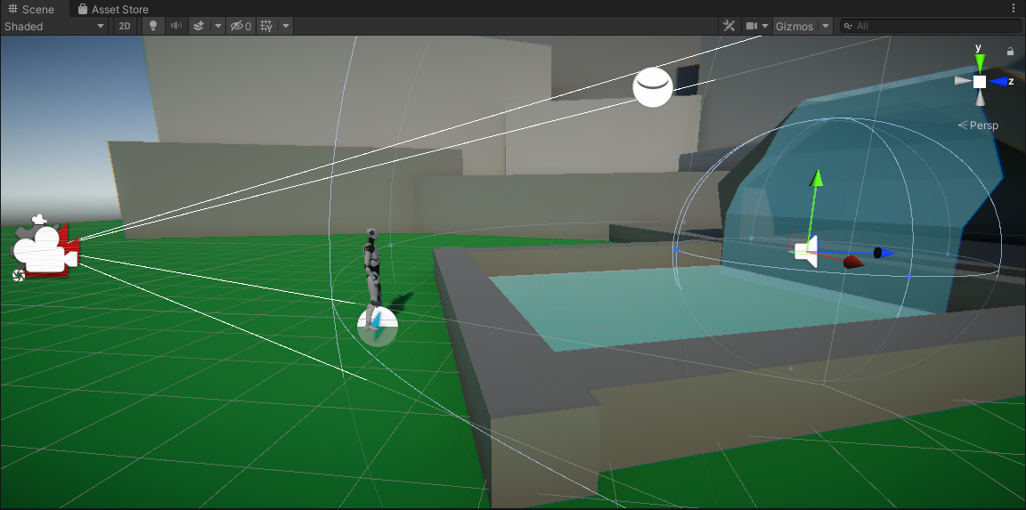Toggle the scene grid visibility icon
The height and width of the screenshot is (510, 1026).
(266, 26)
